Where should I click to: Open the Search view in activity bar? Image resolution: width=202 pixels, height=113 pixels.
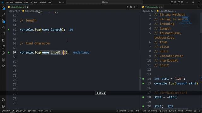coord(3,14)
